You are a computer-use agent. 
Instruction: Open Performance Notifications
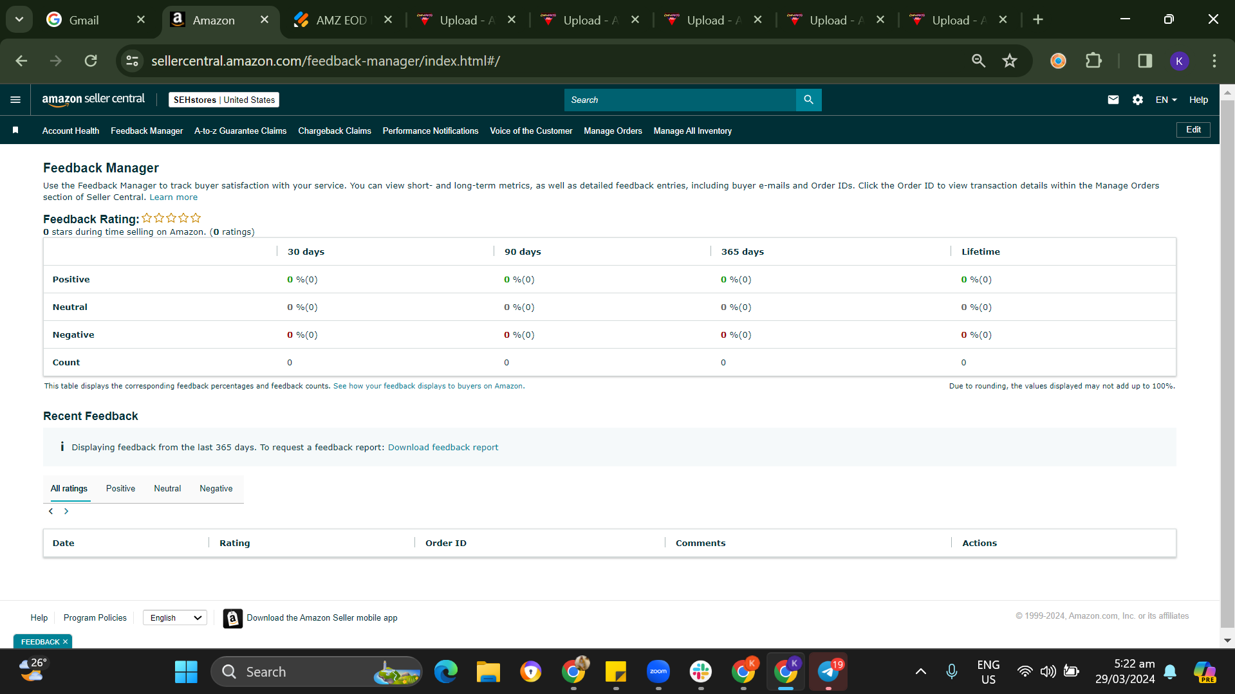[x=431, y=131]
